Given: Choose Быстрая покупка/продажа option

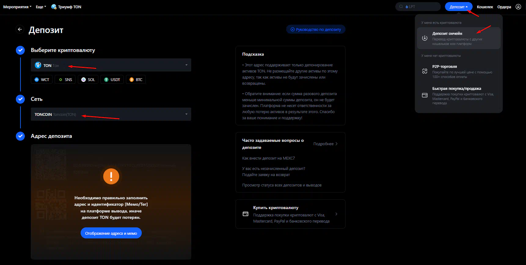Looking at the screenshot, I should click(x=458, y=95).
